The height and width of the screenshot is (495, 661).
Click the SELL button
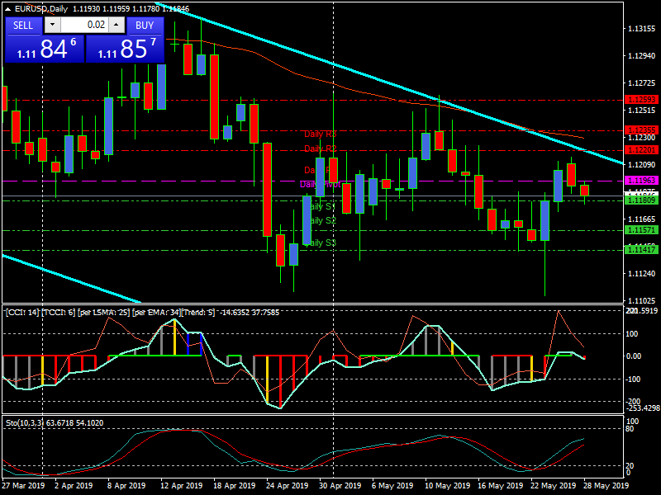tap(22, 26)
